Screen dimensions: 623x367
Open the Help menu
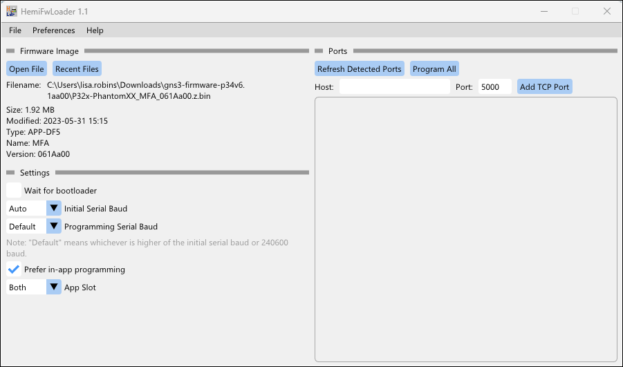95,30
